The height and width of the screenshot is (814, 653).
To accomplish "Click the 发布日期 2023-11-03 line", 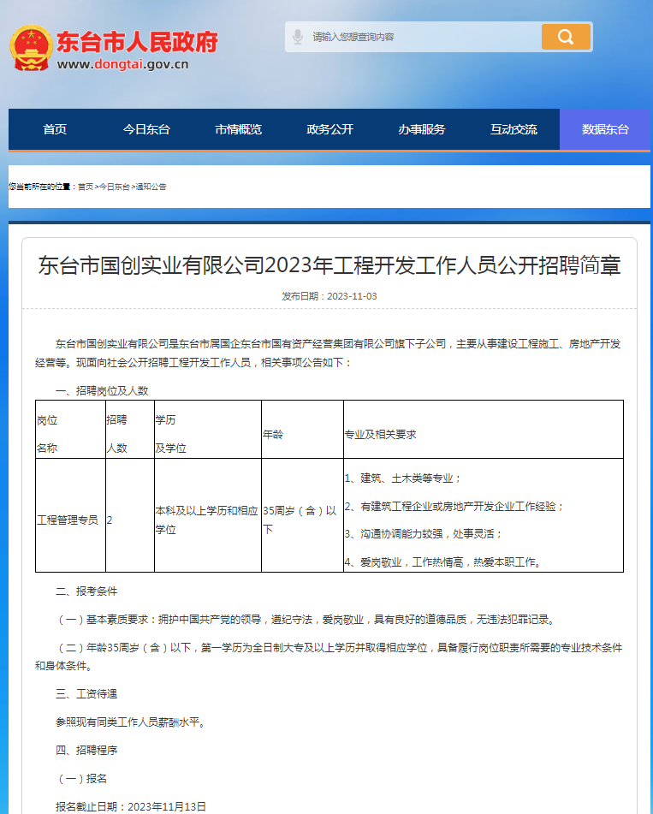I will tap(329, 296).
